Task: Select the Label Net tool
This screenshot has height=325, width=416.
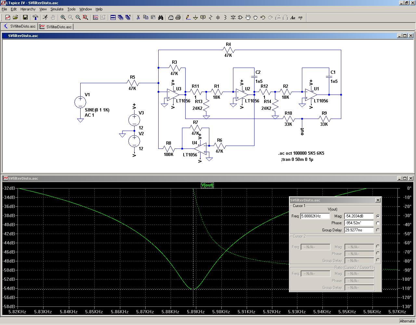Action: click(203, 18)
